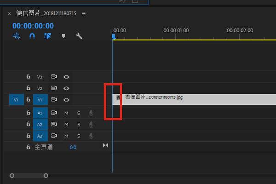
Task: Toggle lock on track A2
Action: click(x=29, y=124)
